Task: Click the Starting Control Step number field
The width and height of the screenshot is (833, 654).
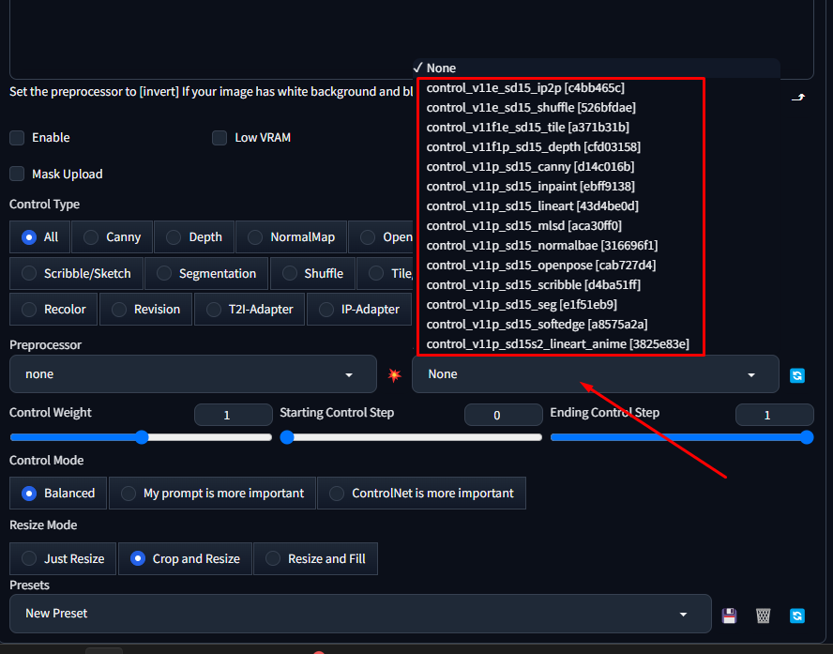Action: point(503,415)
